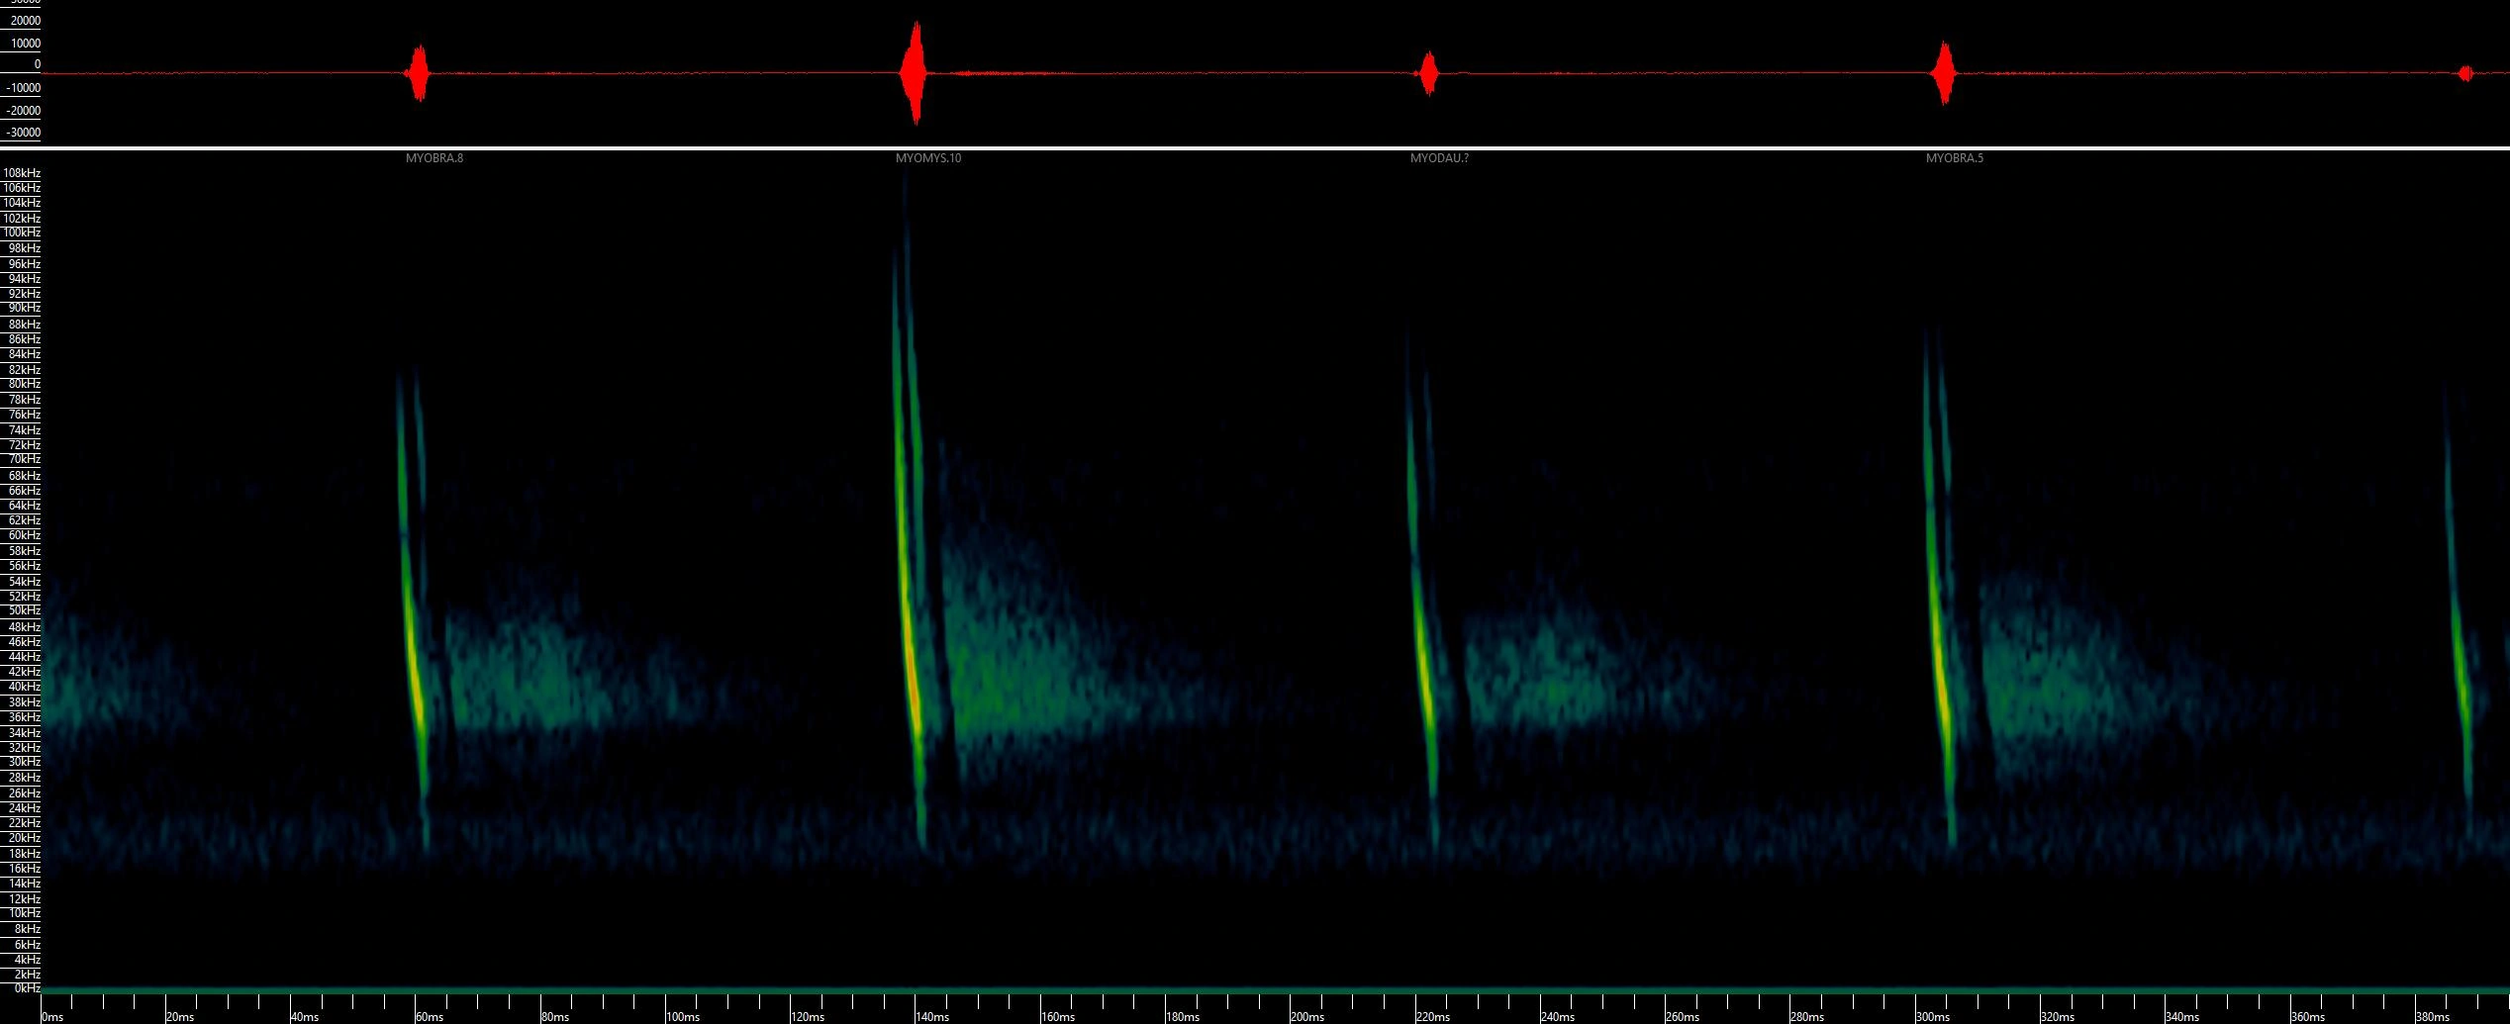Select the MYOBRA.5 call label
The width and height of the screenshot is (2510, 1024).
pos(1954,158)
